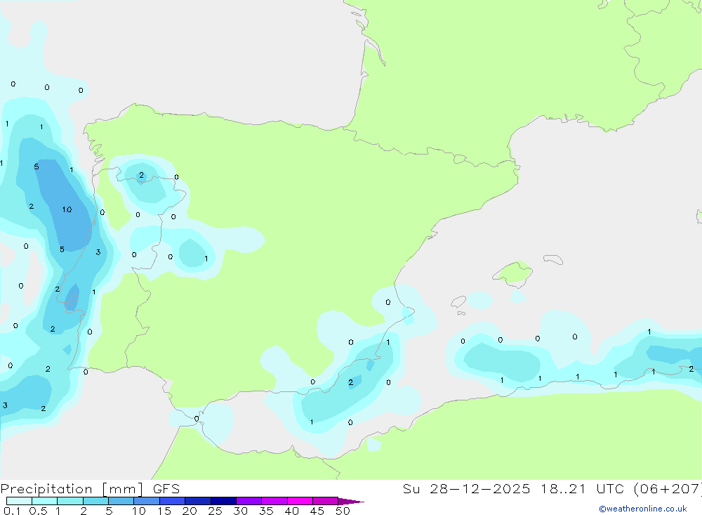Click the 0.5–1 mm legend color swatch
The width and height of the screenshot is (702, 515).
(44, 501)
